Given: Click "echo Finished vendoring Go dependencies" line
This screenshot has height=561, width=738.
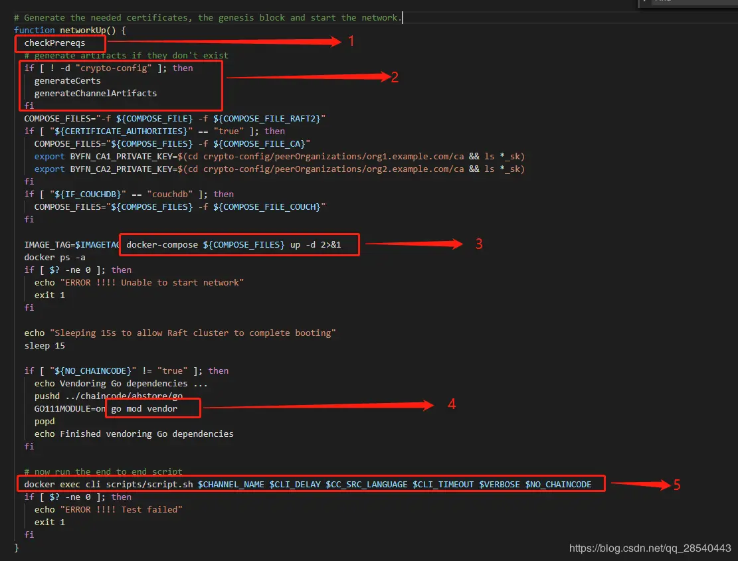Looking at the screenshot, I should pos(134,434).
